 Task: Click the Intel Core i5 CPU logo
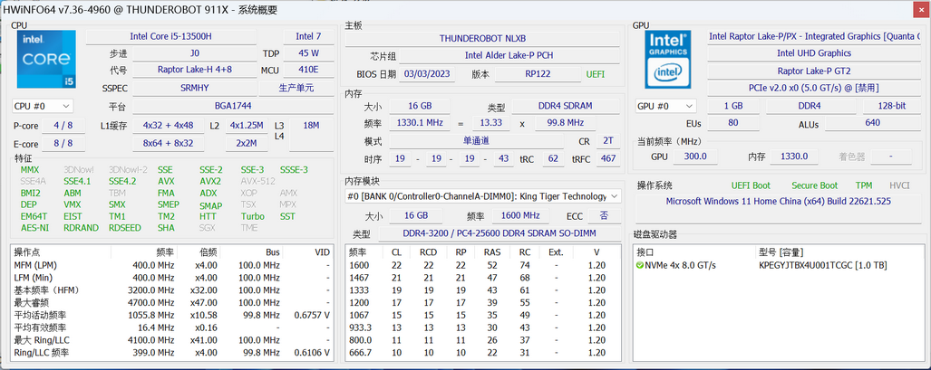point(46,59)
